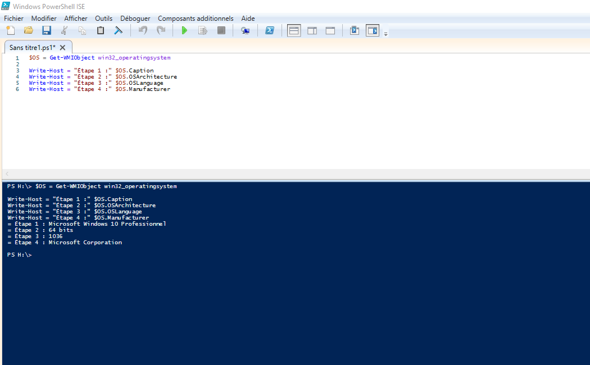Click console output Microsoft Corporation
The width and height of the screenshot is (590, 365).
[85, 243]
